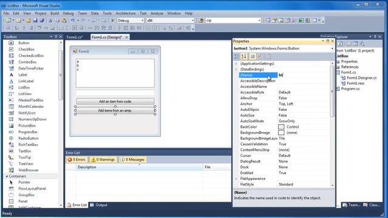Switch to the Error List tab

click(x=77, y=205)
